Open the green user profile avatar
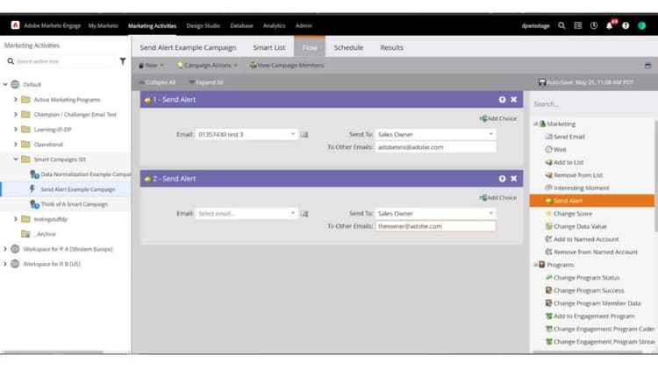658x369 pixels. [x=641, y=25]
